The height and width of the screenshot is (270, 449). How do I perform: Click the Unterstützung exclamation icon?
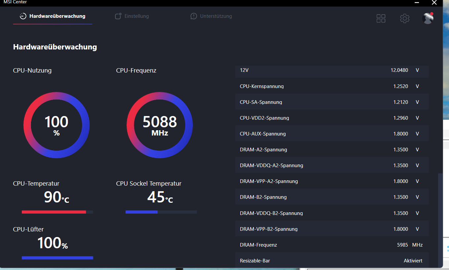(x=194, y=16)
